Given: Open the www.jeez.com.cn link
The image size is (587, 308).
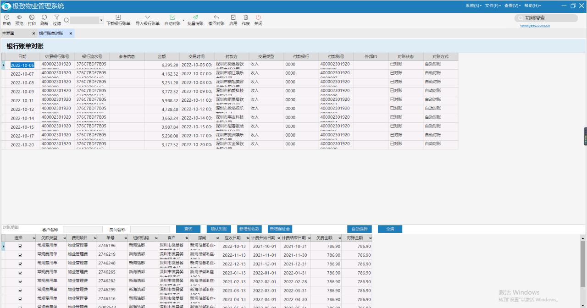Looking at the screenshot, I should pyautogui.click(x=535, y=26).
